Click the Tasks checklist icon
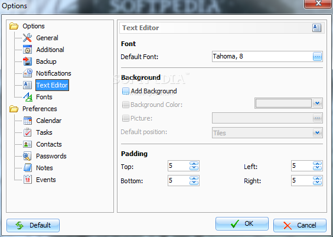The height and width of the screenshot is (237, 333). (27, 132)
